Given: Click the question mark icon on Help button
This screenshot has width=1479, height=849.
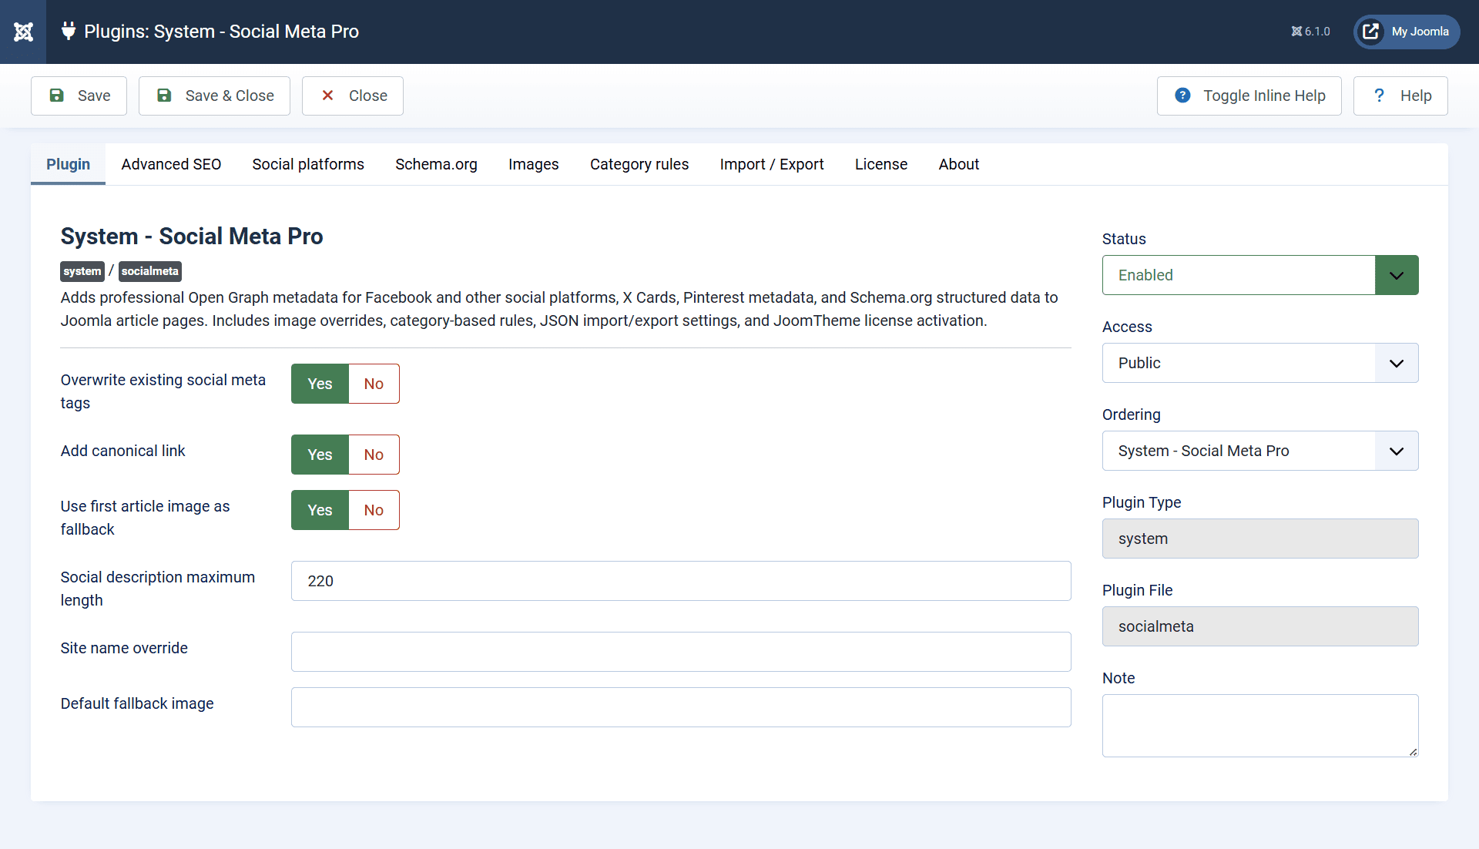Looking at the screenshot, I should 1380,96.
